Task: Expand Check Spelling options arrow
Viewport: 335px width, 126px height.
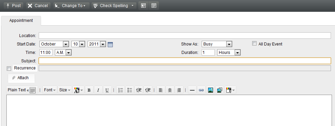Action: pos(133,6)
